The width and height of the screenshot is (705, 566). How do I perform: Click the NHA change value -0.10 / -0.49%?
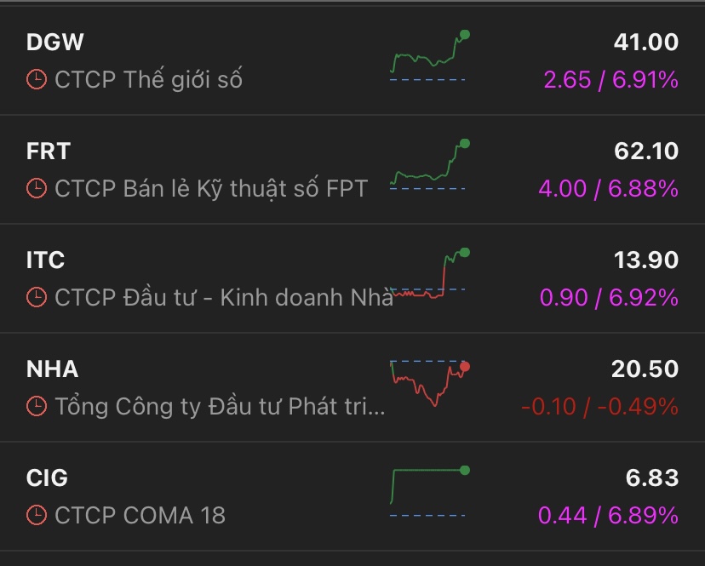click(599, 406)
